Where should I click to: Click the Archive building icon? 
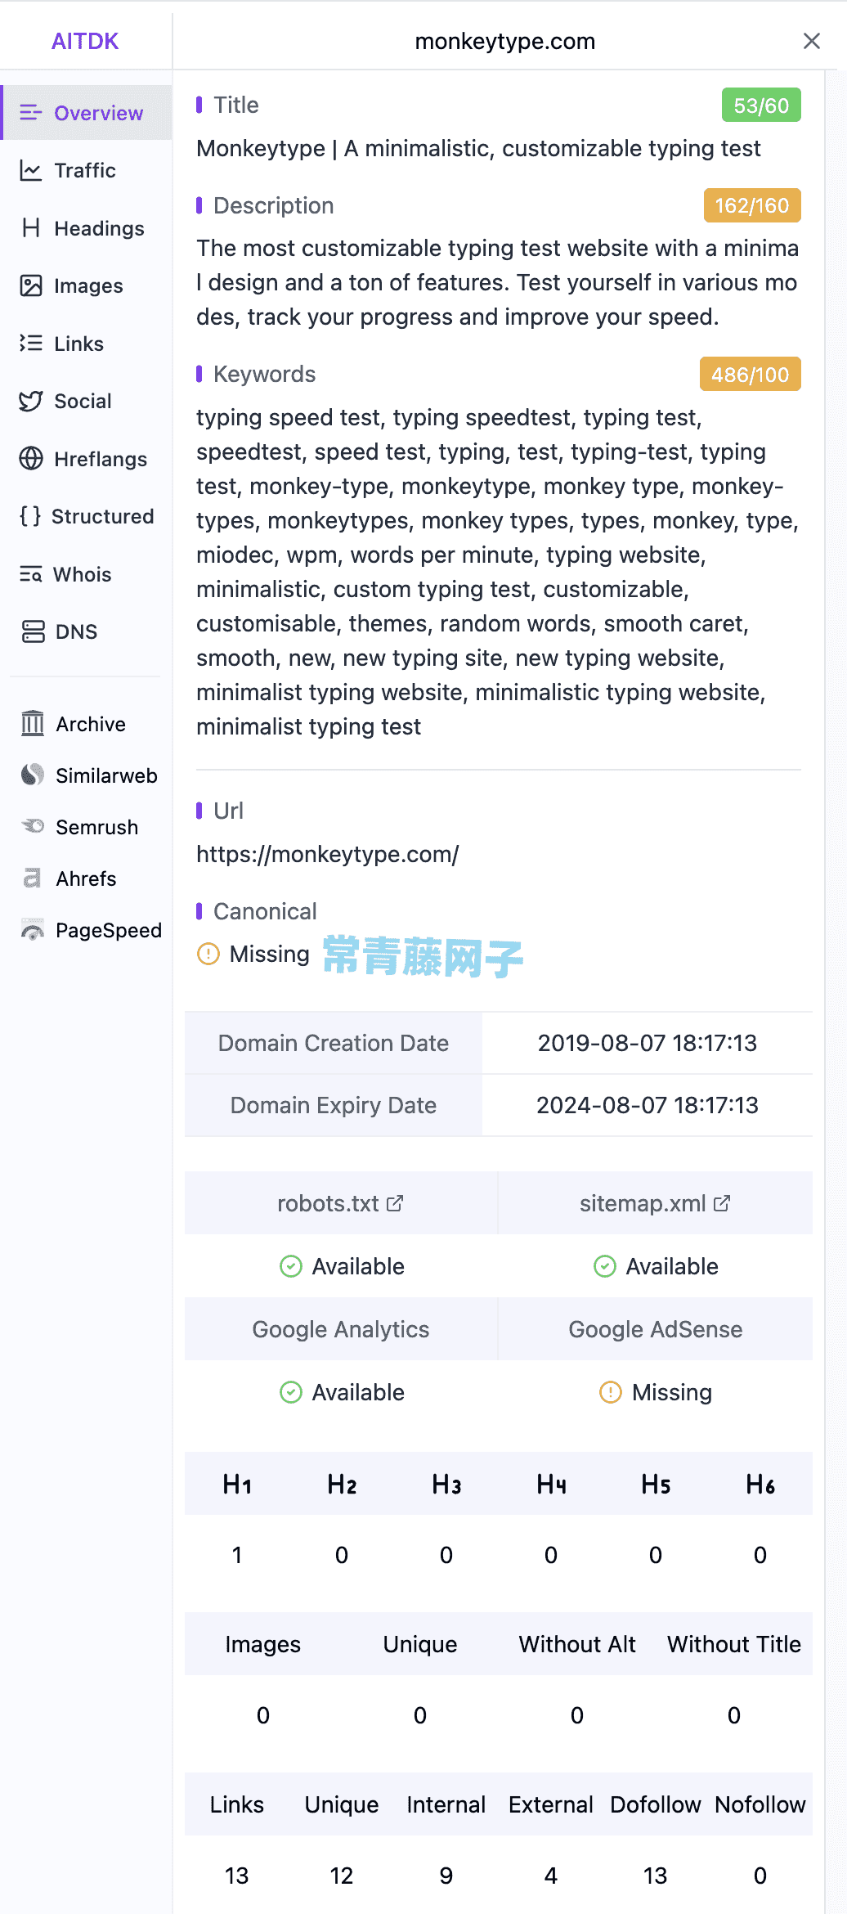point(33,724)
